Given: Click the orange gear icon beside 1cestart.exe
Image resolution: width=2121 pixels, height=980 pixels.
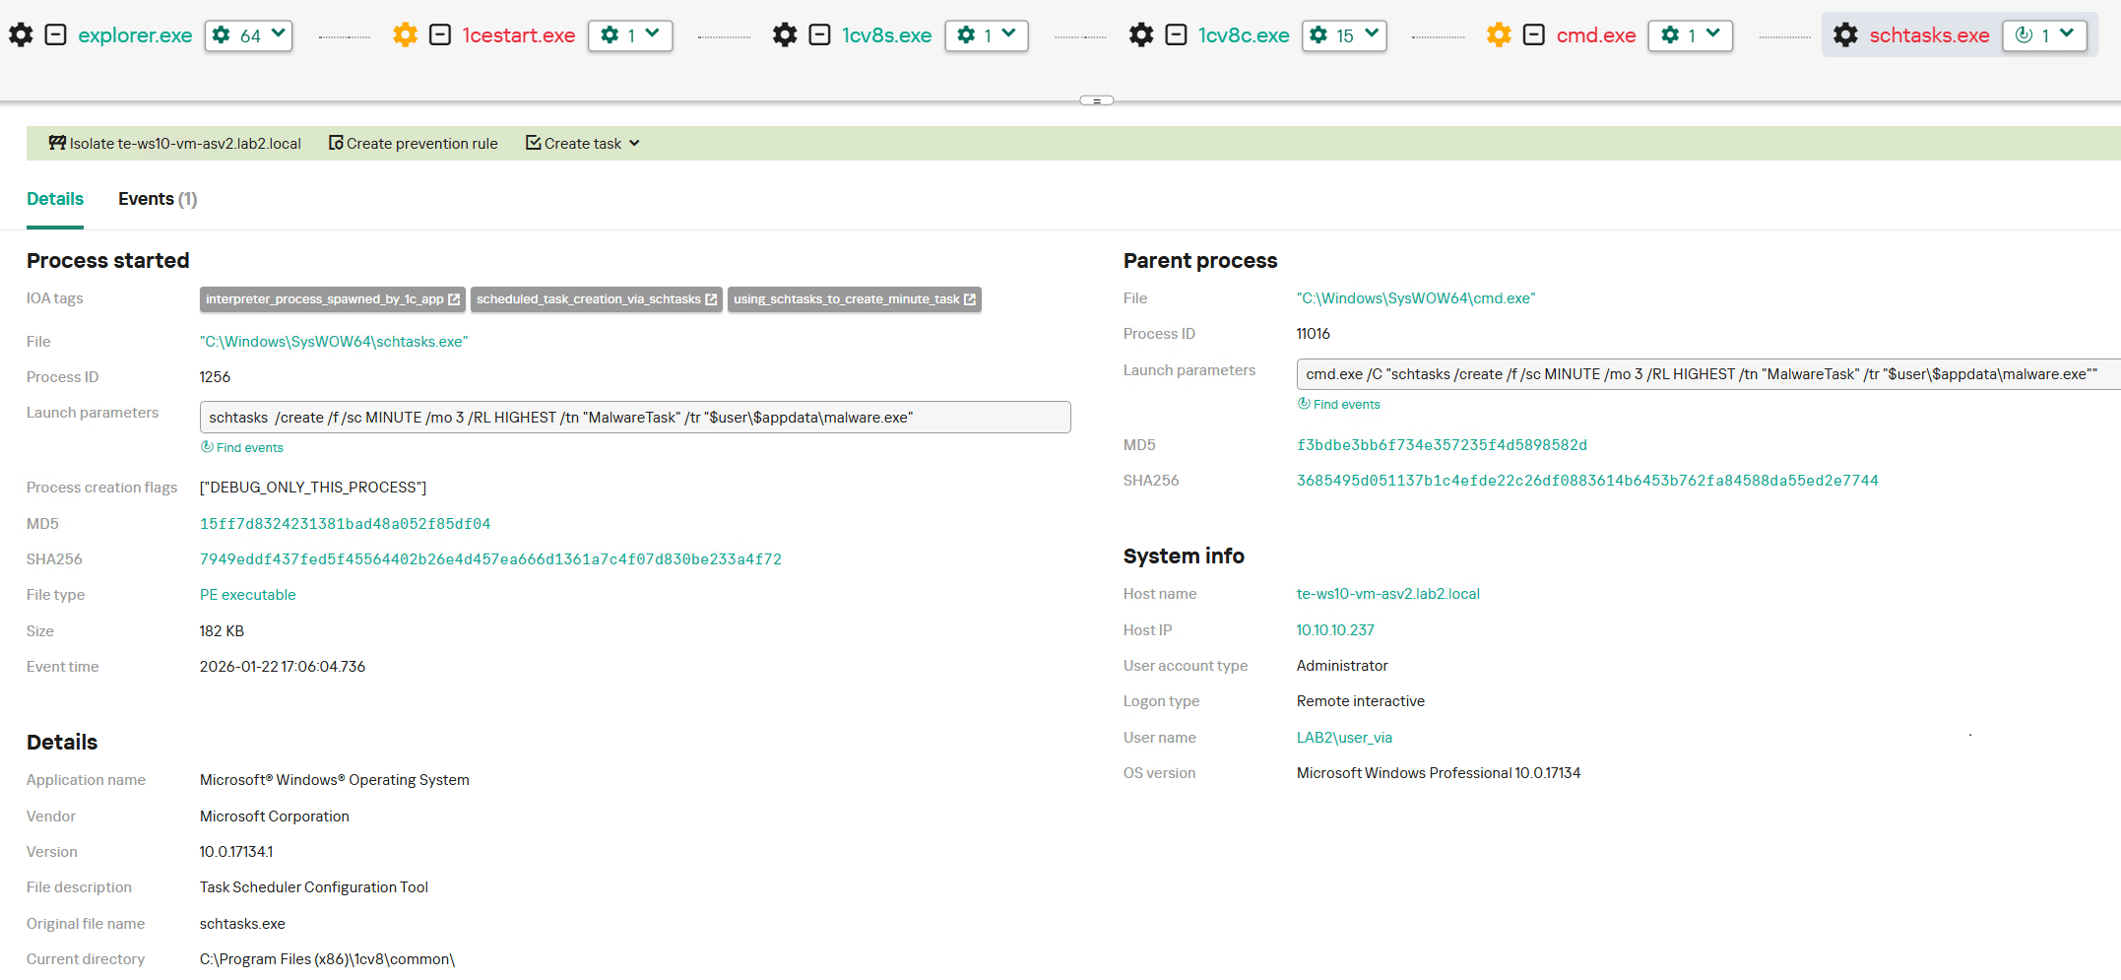Looking at the screenshot, I should (405, 35).
